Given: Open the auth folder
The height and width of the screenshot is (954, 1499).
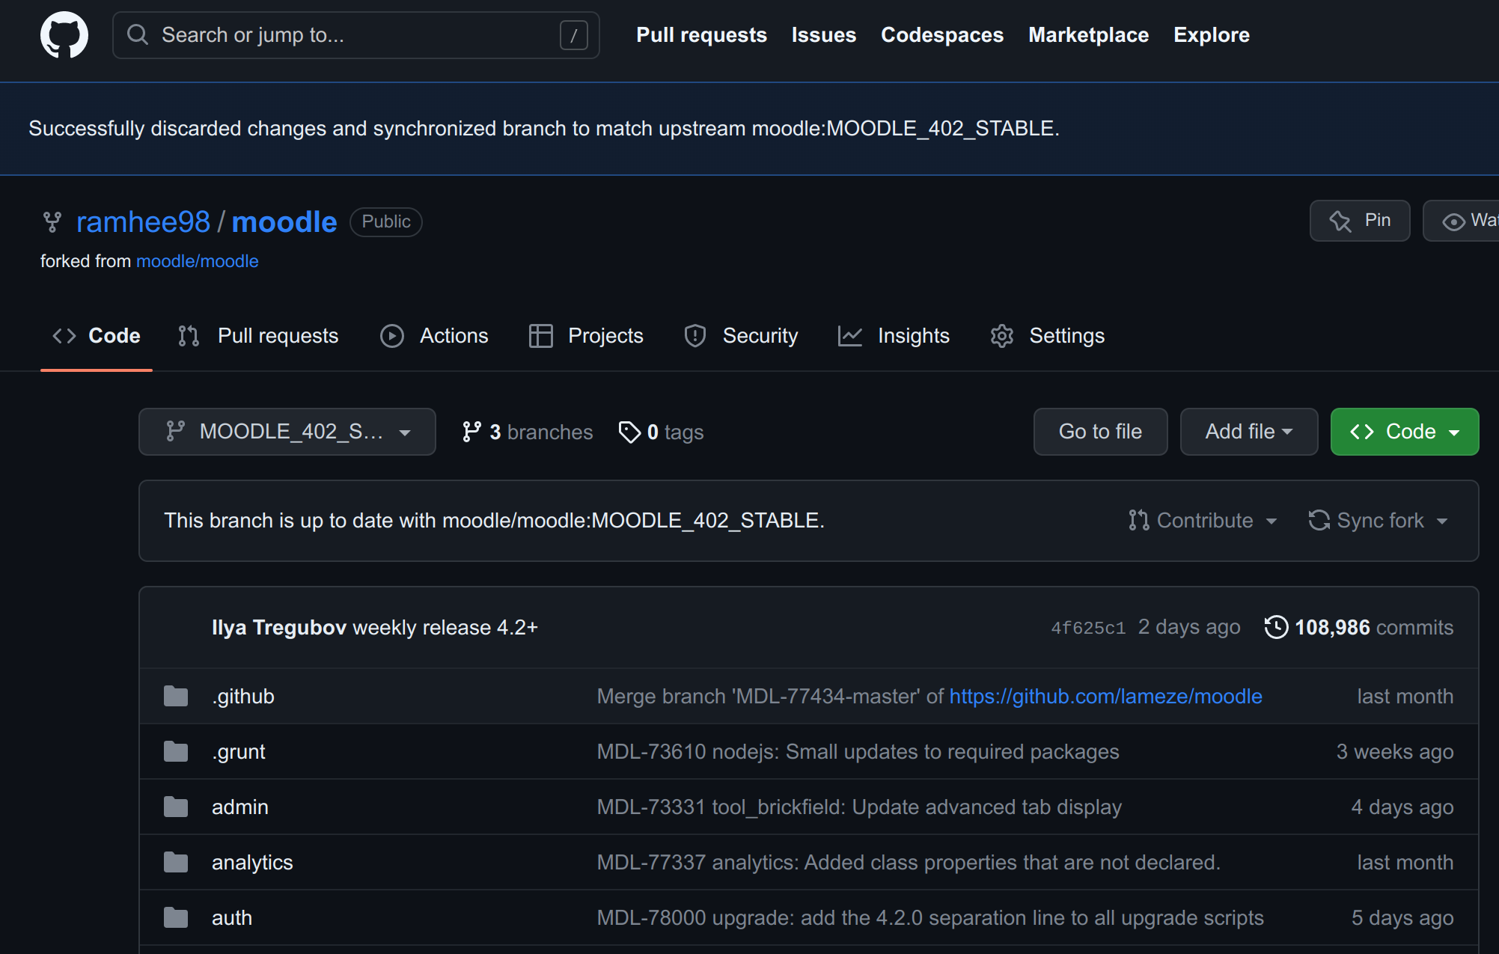Looking at the screenshot, I should 231,917.
